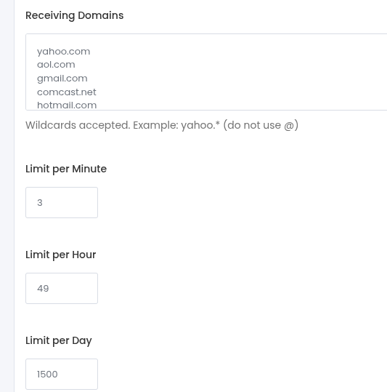Focus the Limit per Hour field
387x392 pixels.
62,288
